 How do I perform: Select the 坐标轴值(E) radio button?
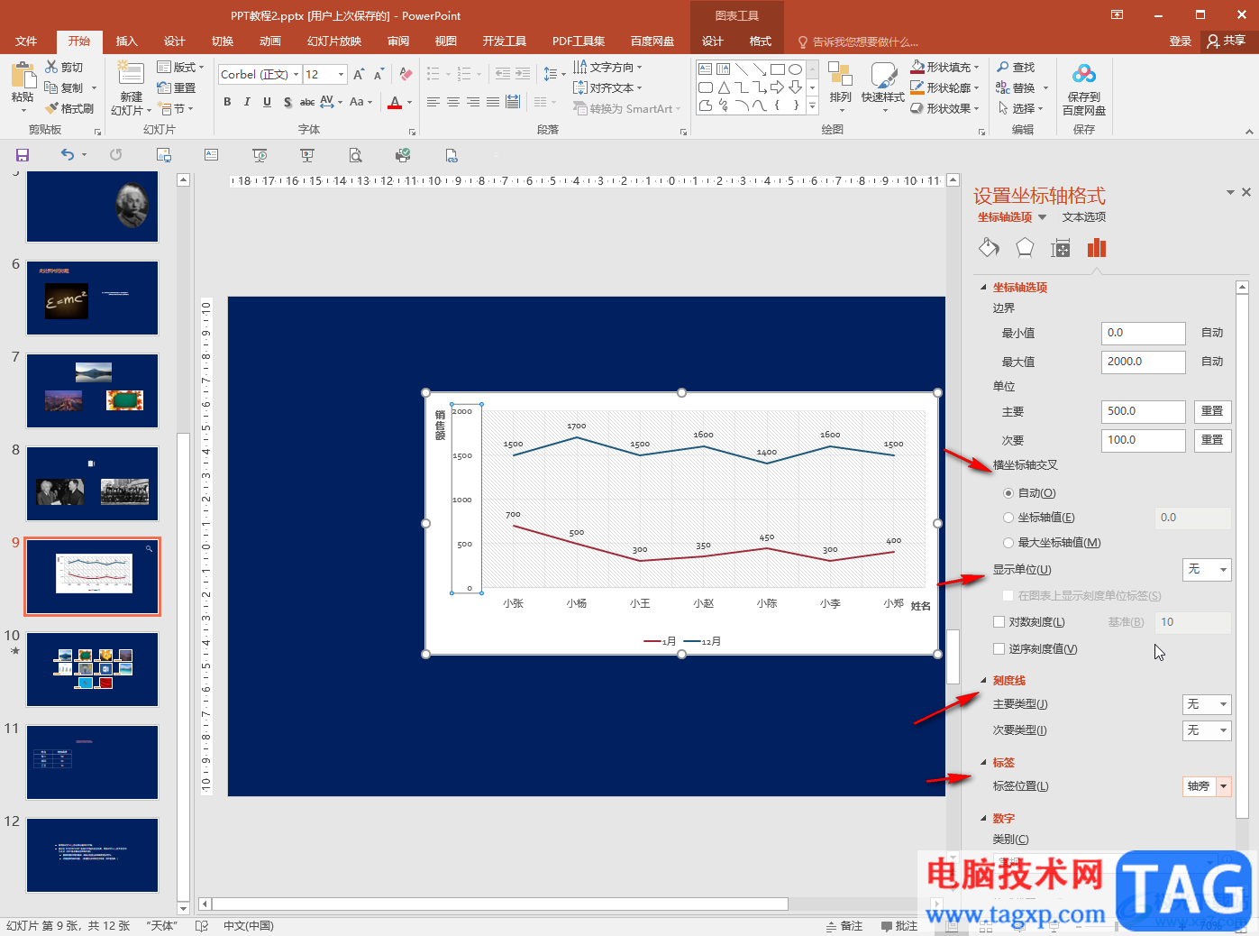click(x=1008, y=518)
